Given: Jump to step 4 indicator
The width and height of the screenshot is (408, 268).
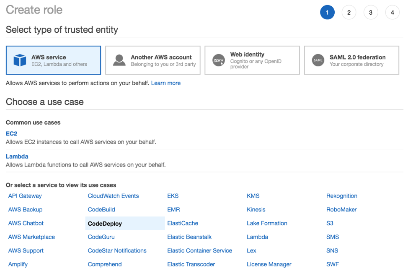Looking at the screenshot, I should pyautogui.click(x=393, y=12).
